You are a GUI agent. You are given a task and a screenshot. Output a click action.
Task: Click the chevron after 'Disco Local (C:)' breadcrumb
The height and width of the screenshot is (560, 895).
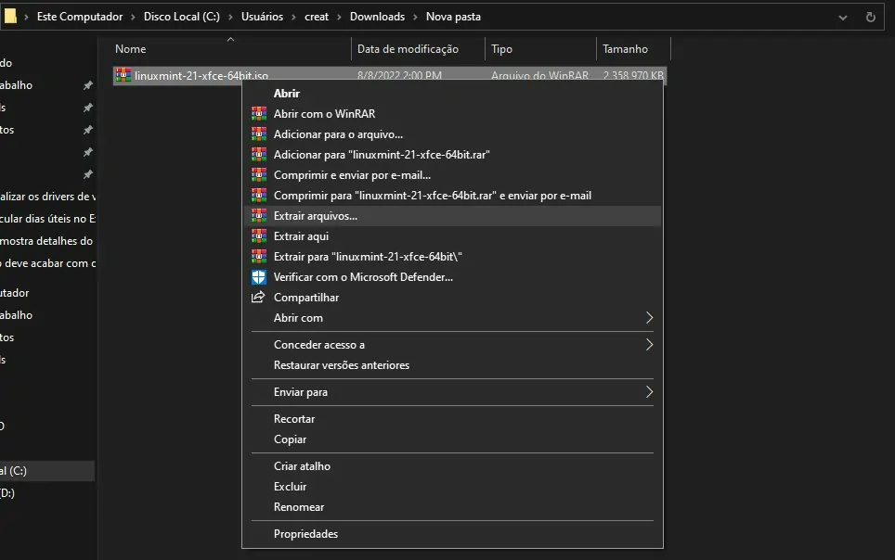coord(230,17)
